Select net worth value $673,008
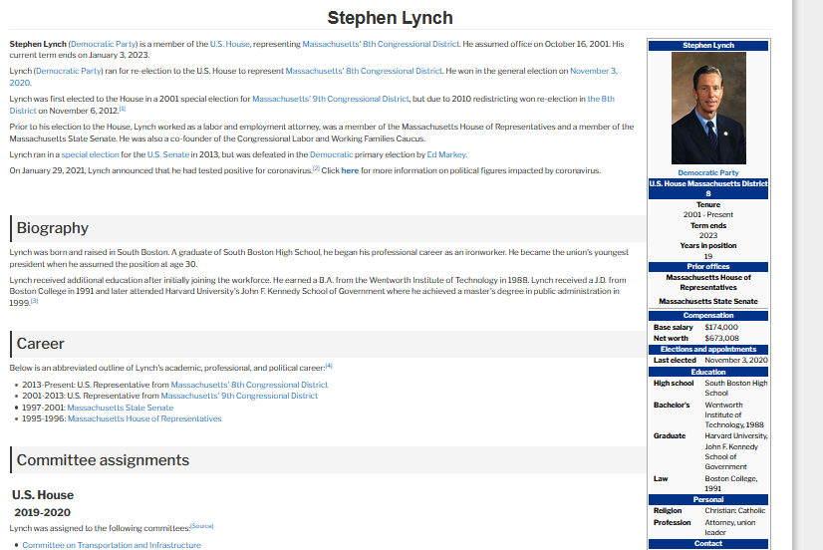 [721, 338]
